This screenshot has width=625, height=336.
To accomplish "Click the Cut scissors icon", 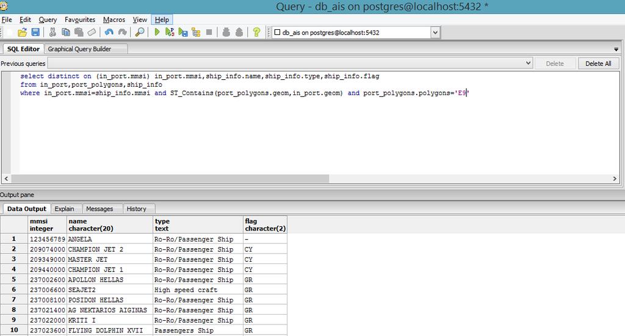I will click(x=52, y=32).
